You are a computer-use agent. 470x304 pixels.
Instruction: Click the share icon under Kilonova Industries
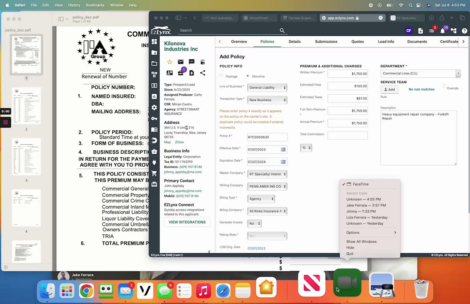(x=202, y=73)
